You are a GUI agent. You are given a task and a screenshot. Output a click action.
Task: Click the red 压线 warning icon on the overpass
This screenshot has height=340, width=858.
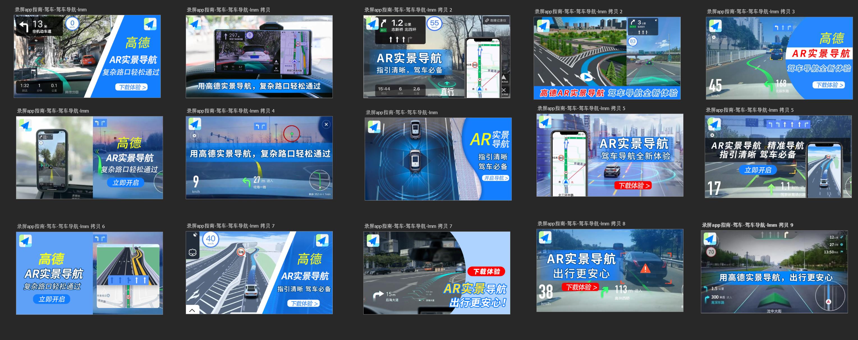(x=241, y=252)
